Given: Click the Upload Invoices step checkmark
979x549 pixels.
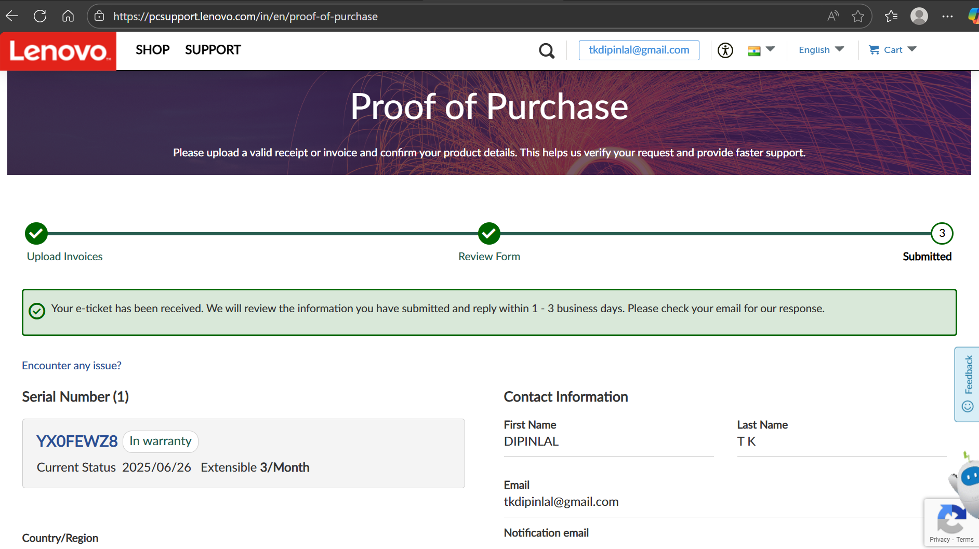Looking at the screenshot, I should (x=36, y=234).
